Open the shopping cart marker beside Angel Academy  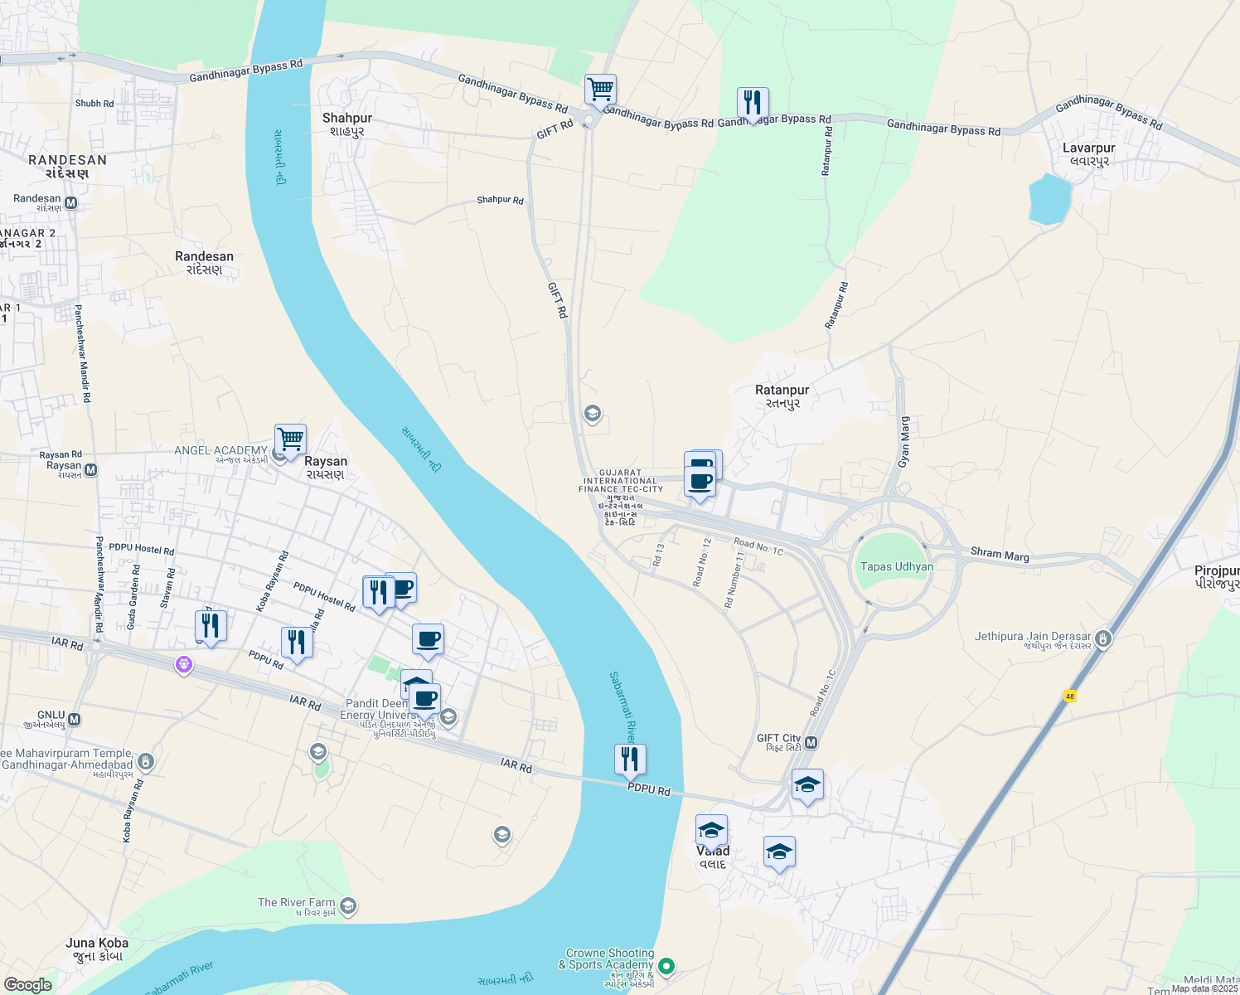point(290,440)
